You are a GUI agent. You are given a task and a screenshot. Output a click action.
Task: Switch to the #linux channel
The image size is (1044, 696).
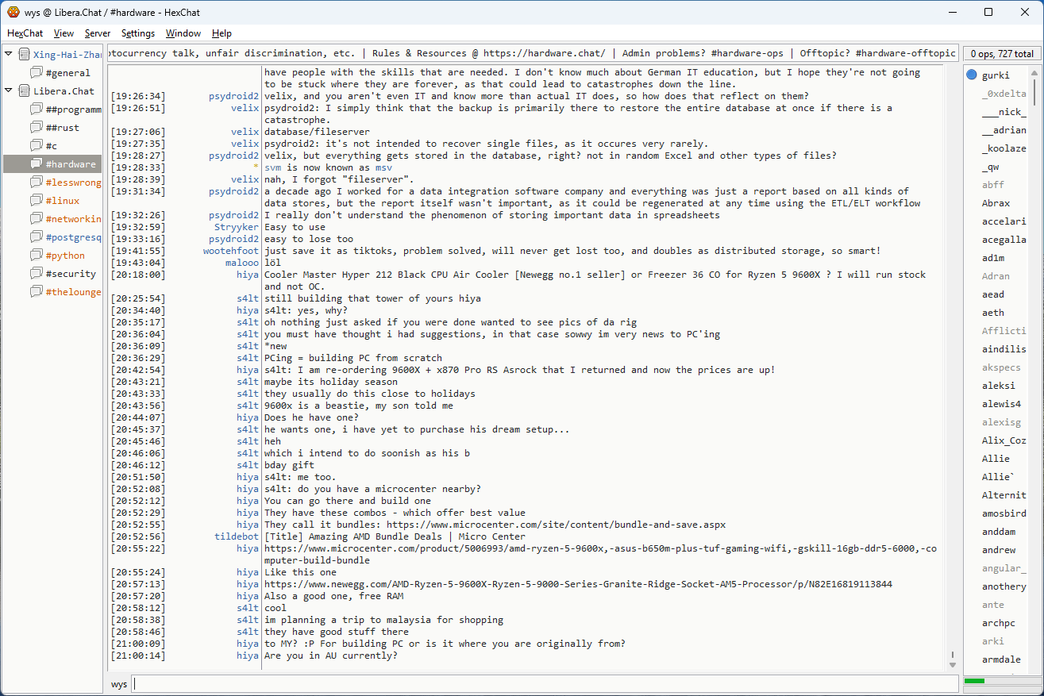(62, 201)
